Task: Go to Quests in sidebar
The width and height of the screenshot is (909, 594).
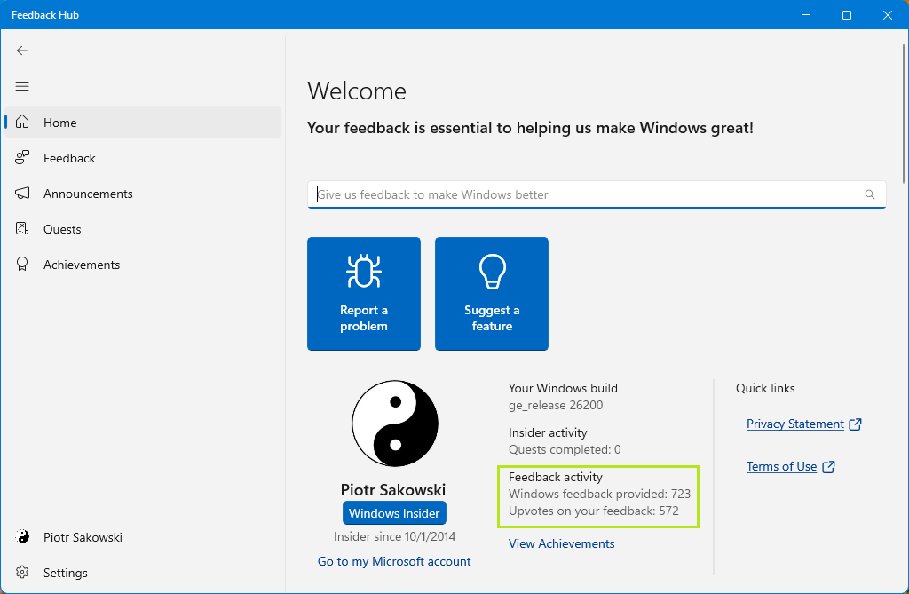Action: 62,229
